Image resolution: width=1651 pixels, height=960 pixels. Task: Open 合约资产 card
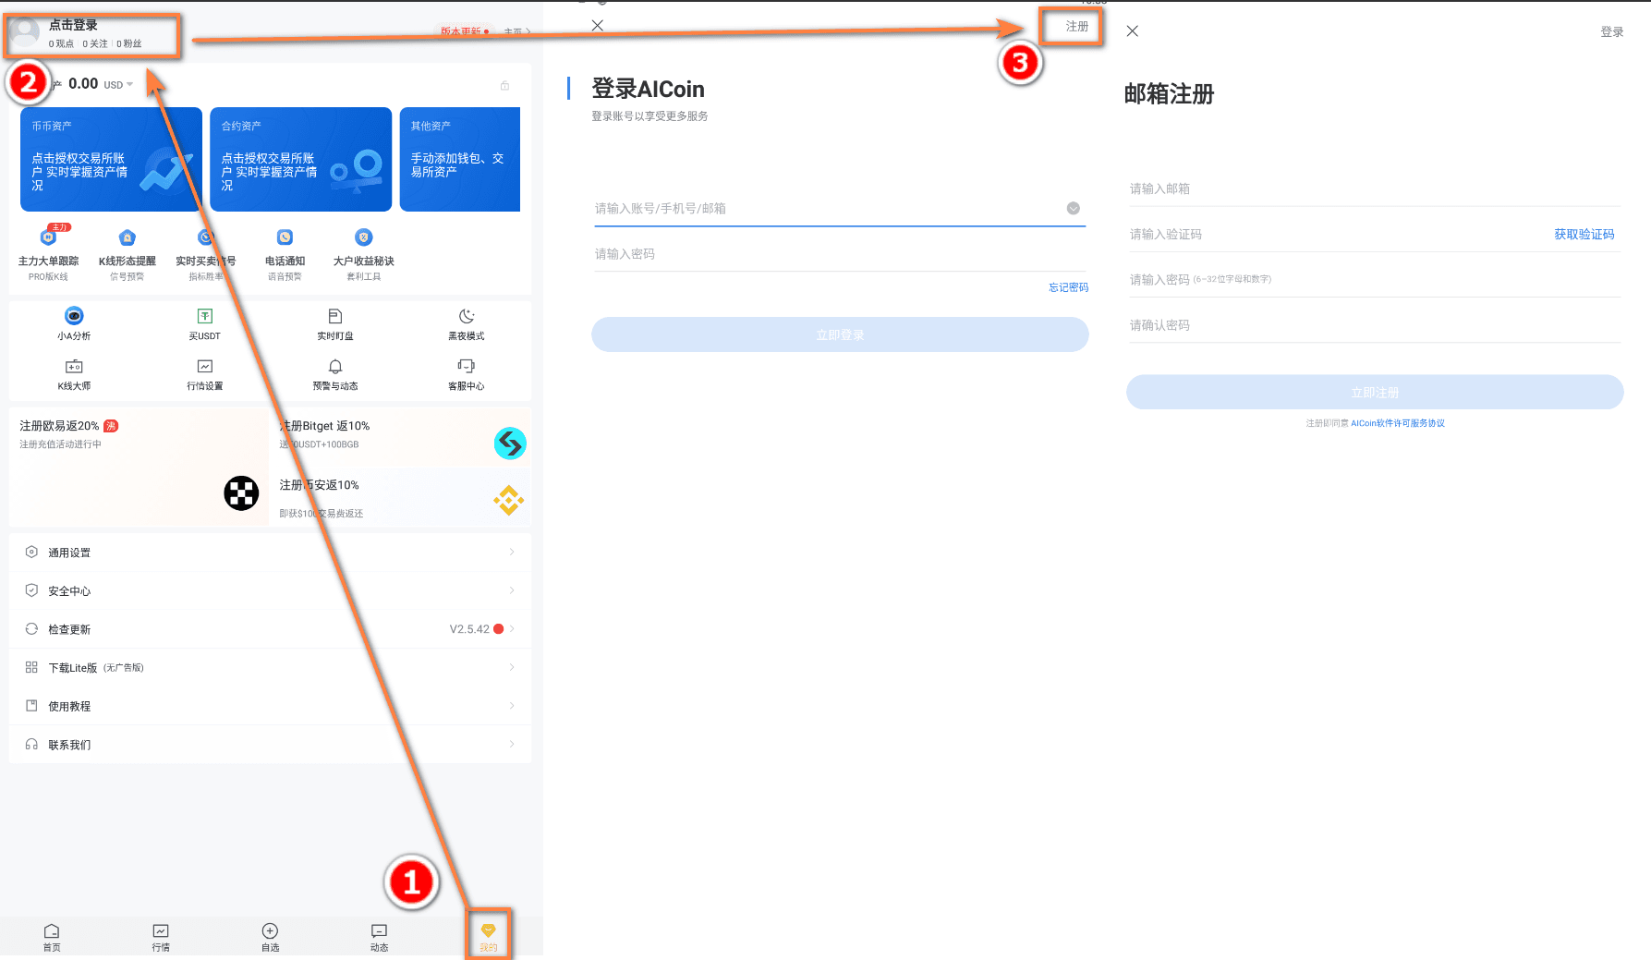click(301, 159)
